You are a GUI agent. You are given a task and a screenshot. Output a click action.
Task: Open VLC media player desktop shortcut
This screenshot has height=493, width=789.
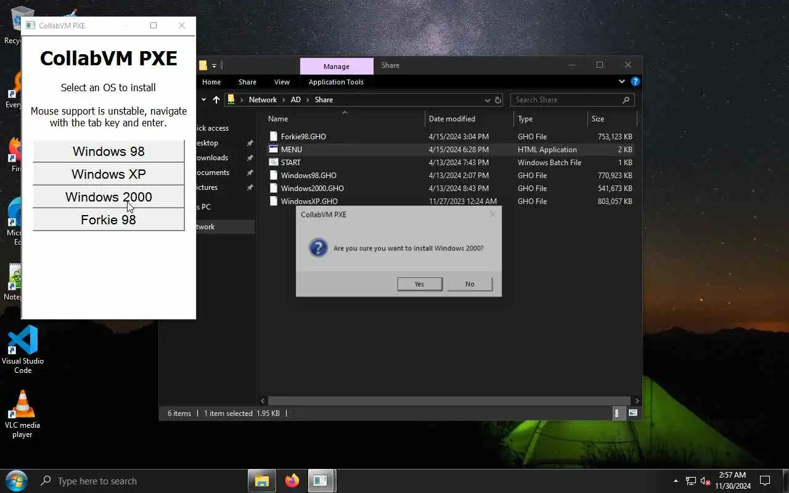23,414
